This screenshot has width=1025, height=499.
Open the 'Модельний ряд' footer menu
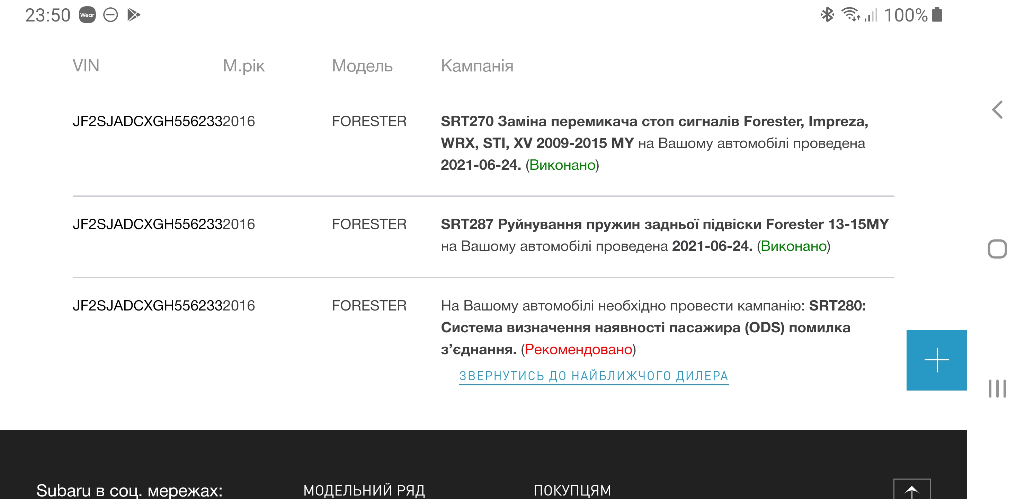364,490
